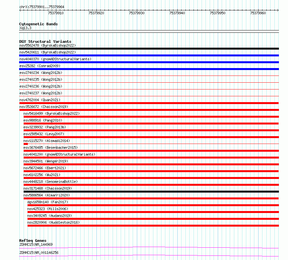The height and width of the screenshot is (260, 288).
Task: Click the ruler position 75379950
Action: (x=217, y=13)
